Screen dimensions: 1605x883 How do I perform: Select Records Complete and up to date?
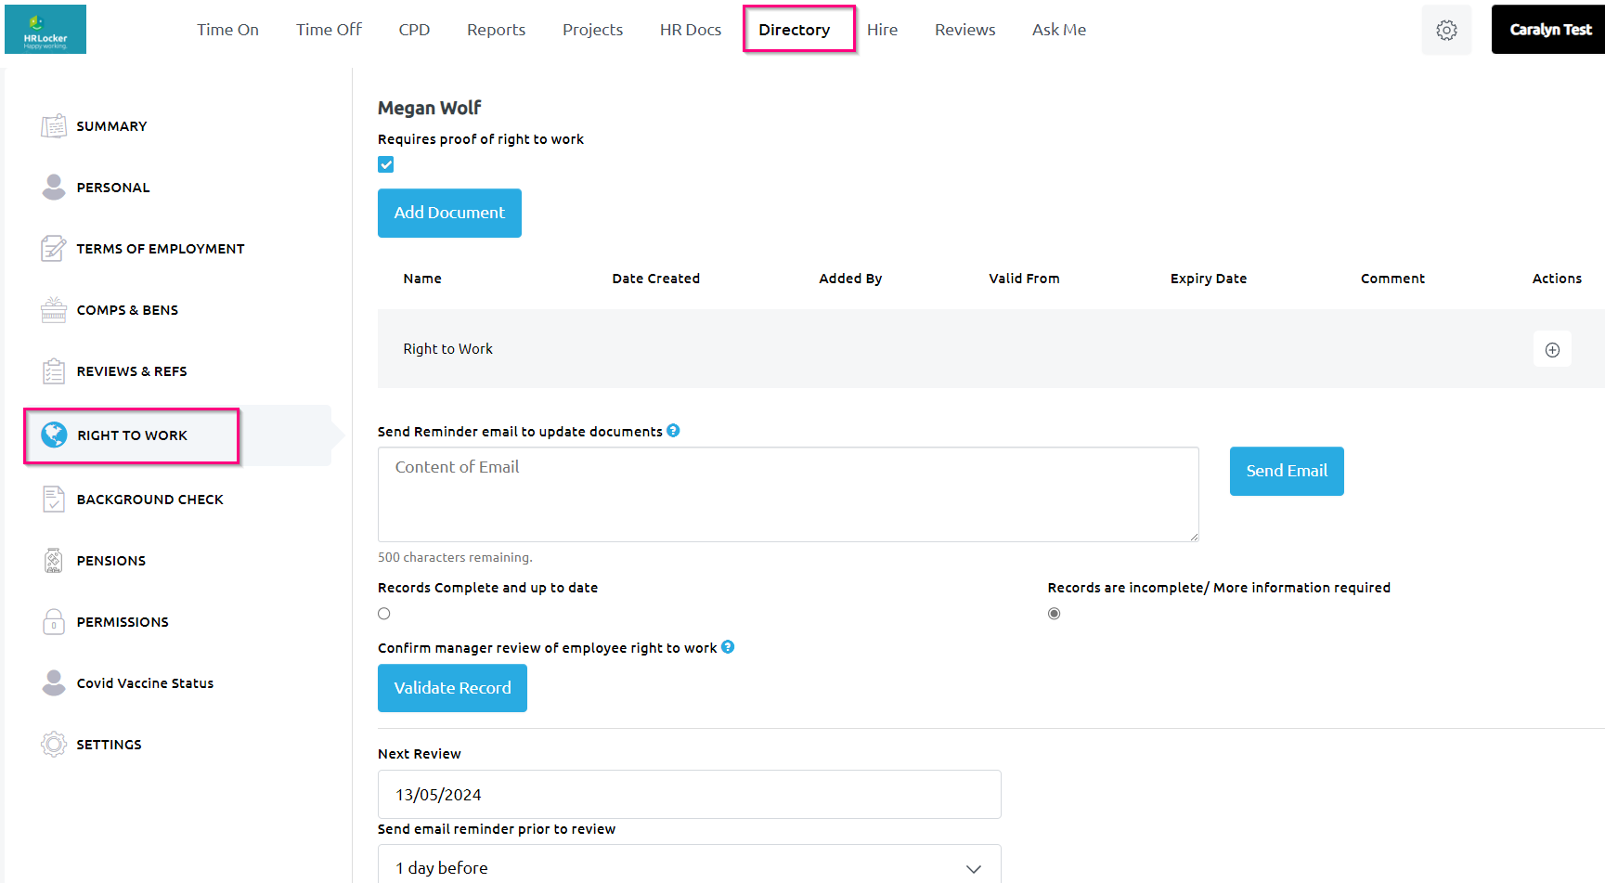point(384,614)
